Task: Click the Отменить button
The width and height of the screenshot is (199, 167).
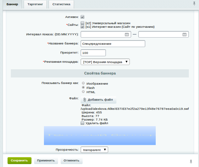Action: [71, 161]
